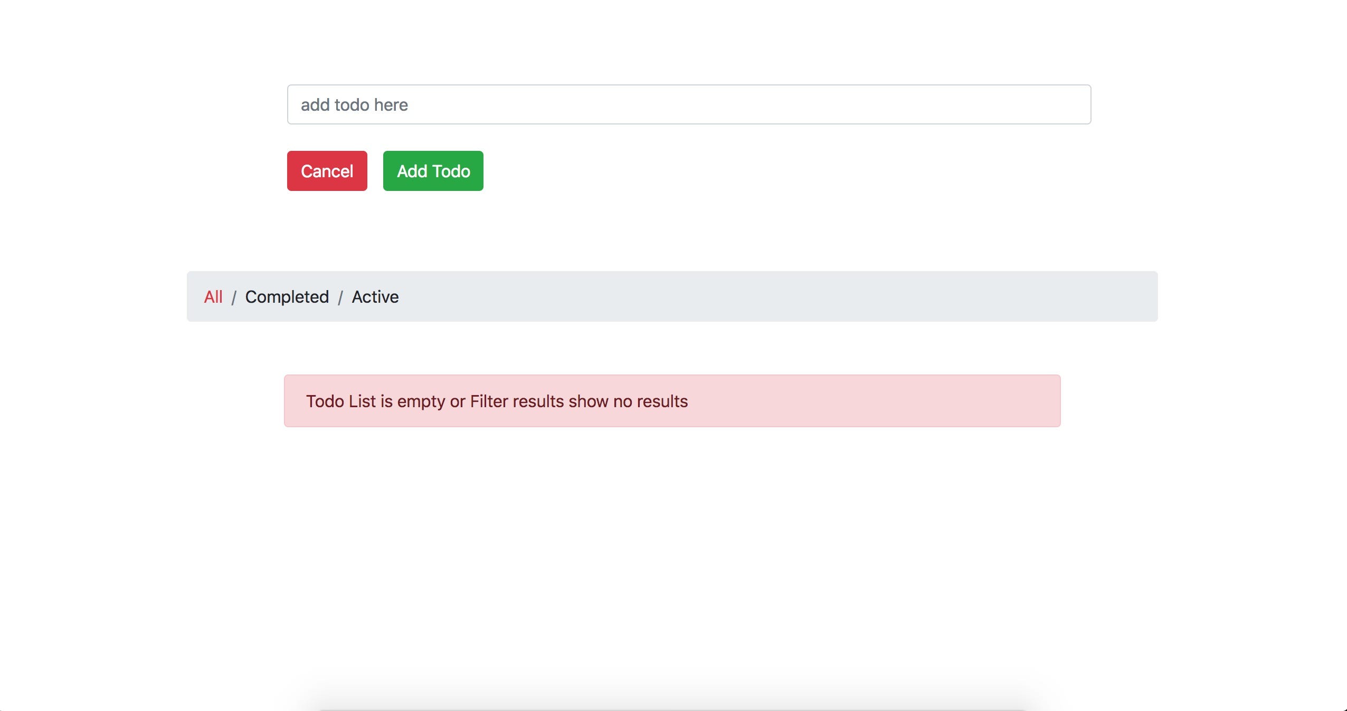Click the slash between Completed and Active
Image resolution: width=1347 pixels, height=711 pixels.
click(x=340, y=297)
